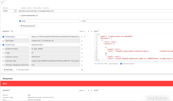
Task: Edit the query parameter value field containing true
Action: pos(127,21)
